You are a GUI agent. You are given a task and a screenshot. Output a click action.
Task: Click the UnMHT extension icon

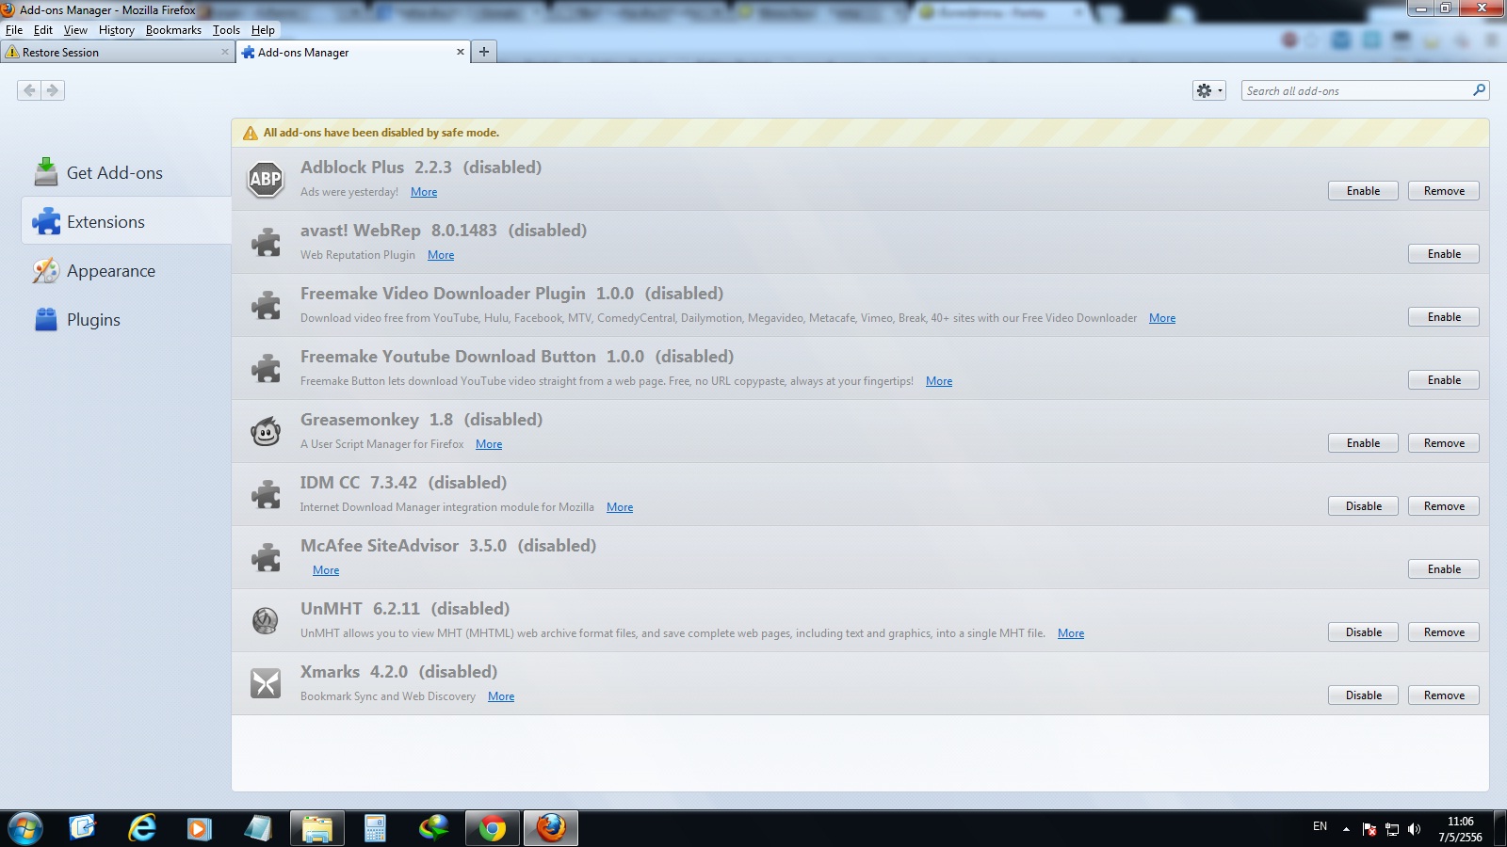click(266, 620)
